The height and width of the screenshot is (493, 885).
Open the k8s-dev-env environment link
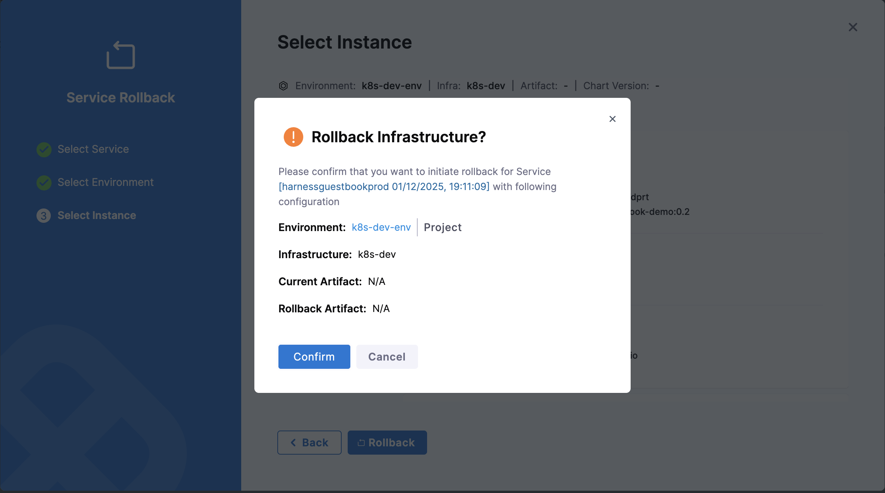pyautogui.click(x=381, y=227)
